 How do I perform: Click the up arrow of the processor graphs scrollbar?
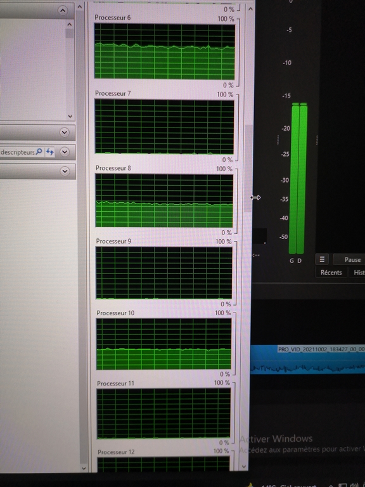tap(250, 9)
